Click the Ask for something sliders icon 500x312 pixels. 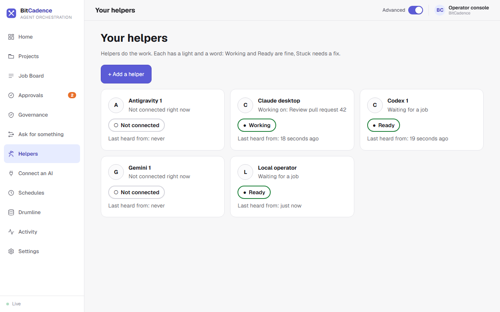pyautogui.click(x=11, y=134)
